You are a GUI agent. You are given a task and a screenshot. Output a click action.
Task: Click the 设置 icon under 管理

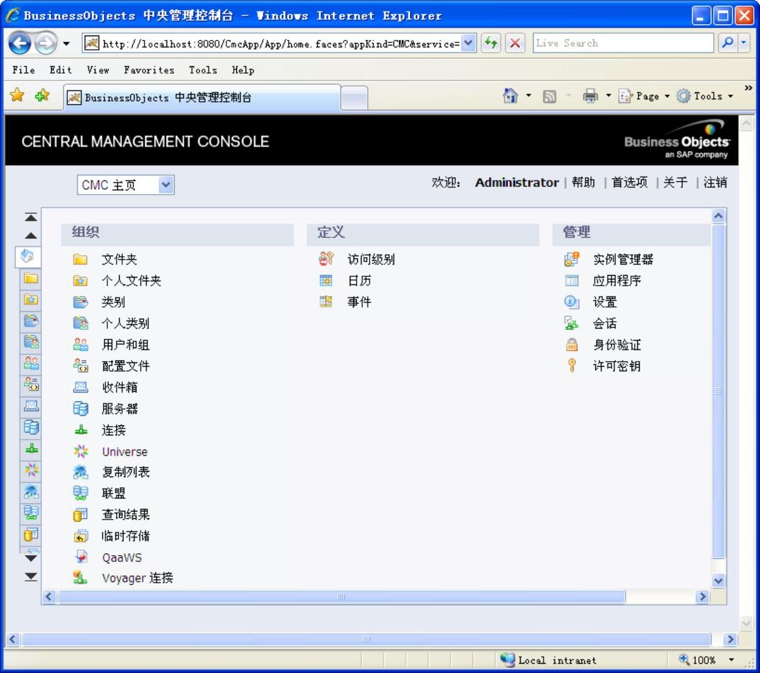click(572, 302)
